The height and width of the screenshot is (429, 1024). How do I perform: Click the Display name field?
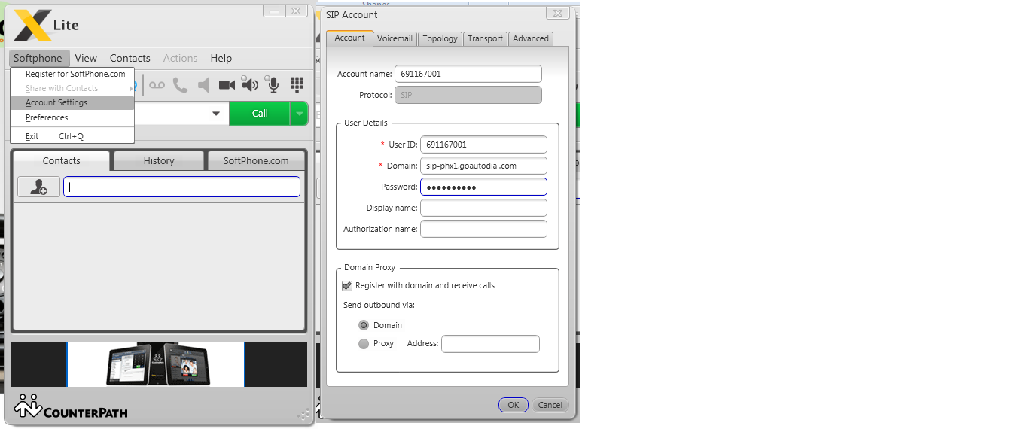coord(483,208)
